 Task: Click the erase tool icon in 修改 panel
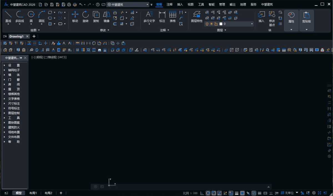[x=132, y=18]
